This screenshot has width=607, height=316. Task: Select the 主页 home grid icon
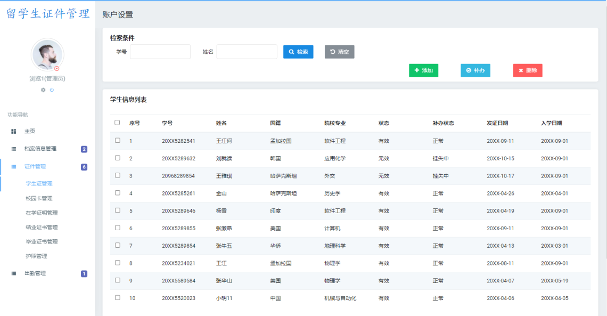click(13, 131)
